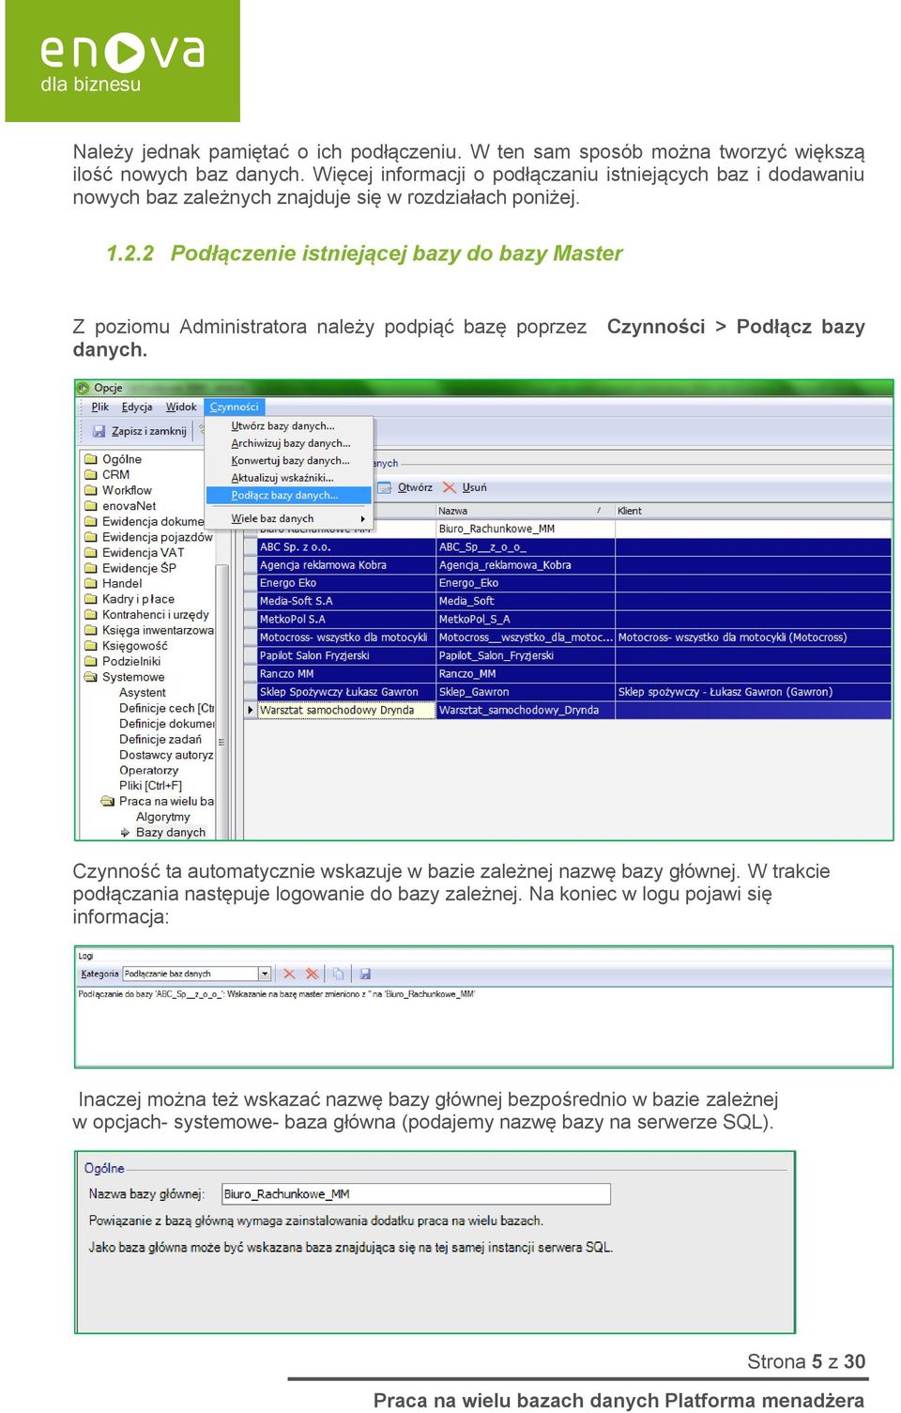The image size is (901, 1413).
Task: Select the Energo Eko row
Action: [x=567, y=583]
